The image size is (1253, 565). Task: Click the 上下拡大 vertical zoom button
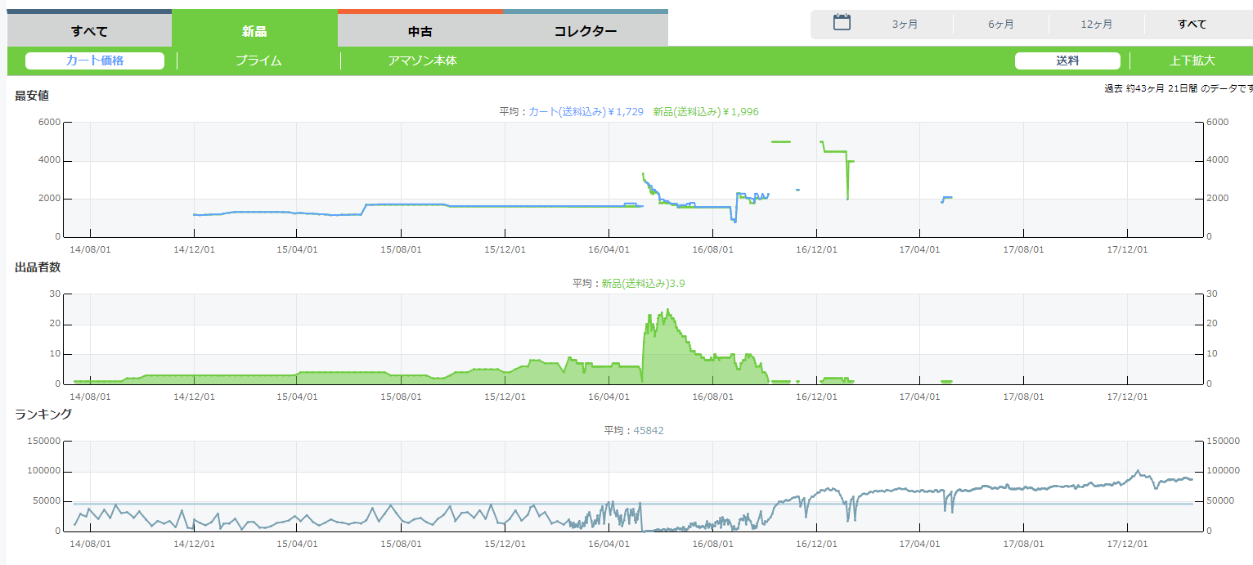coord(1192,61)
